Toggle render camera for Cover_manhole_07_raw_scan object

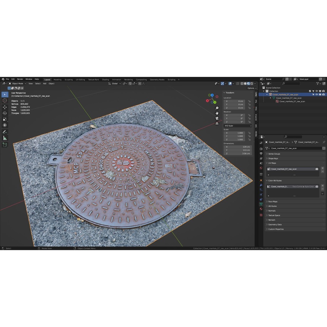coord(323,94)
